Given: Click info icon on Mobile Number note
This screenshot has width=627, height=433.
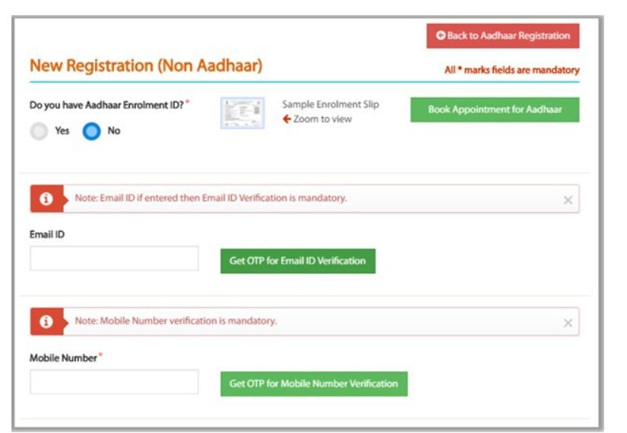Looking at the screenshot, I should [46, 321].
